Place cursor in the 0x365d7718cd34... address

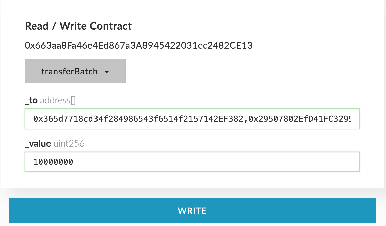[x=138, y=119]
